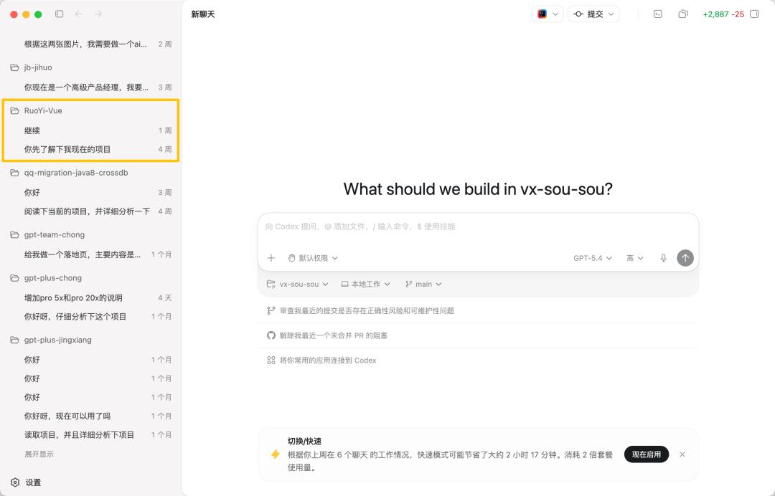Click the apps grid icon beside Codex suggestion
Image resolution: width=775 pixels, height=496 pixels.
click(271, 361)
